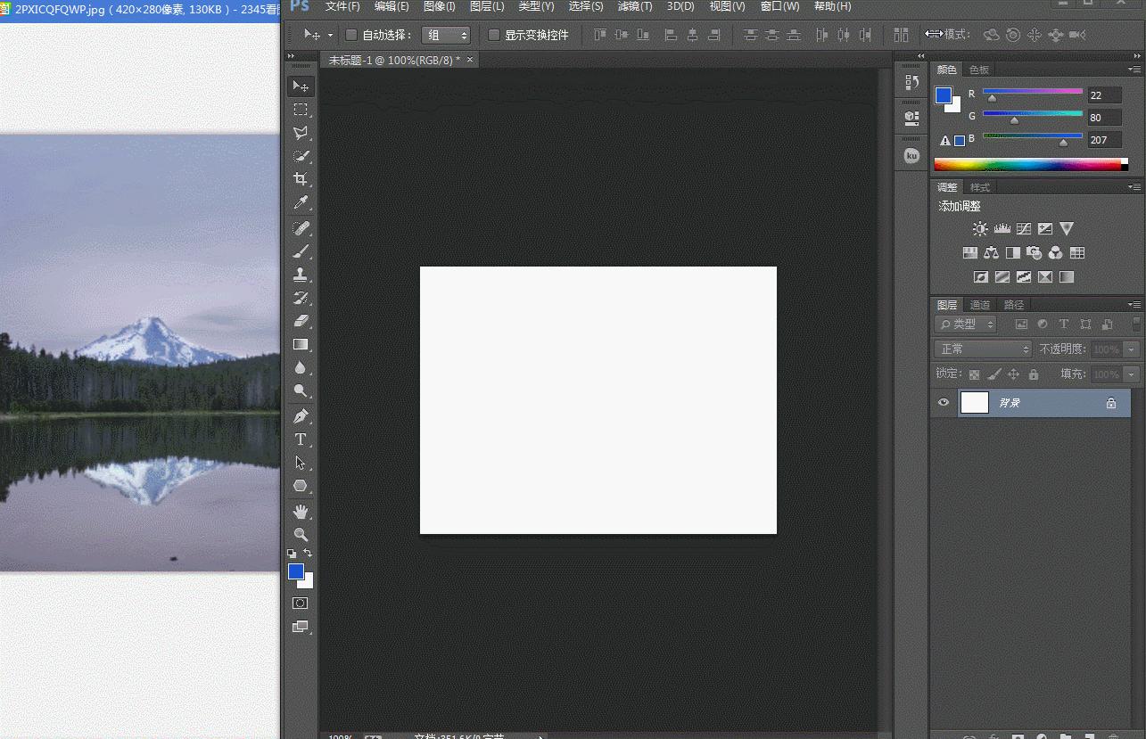This screenshot has height=739, width=1146.
Task: Select the Eraser tool
Action: [x=301, y=321]
